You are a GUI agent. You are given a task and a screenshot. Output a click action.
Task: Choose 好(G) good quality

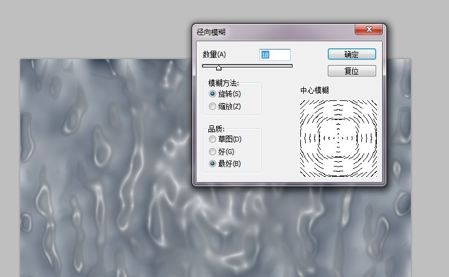(x=213, y=152)
